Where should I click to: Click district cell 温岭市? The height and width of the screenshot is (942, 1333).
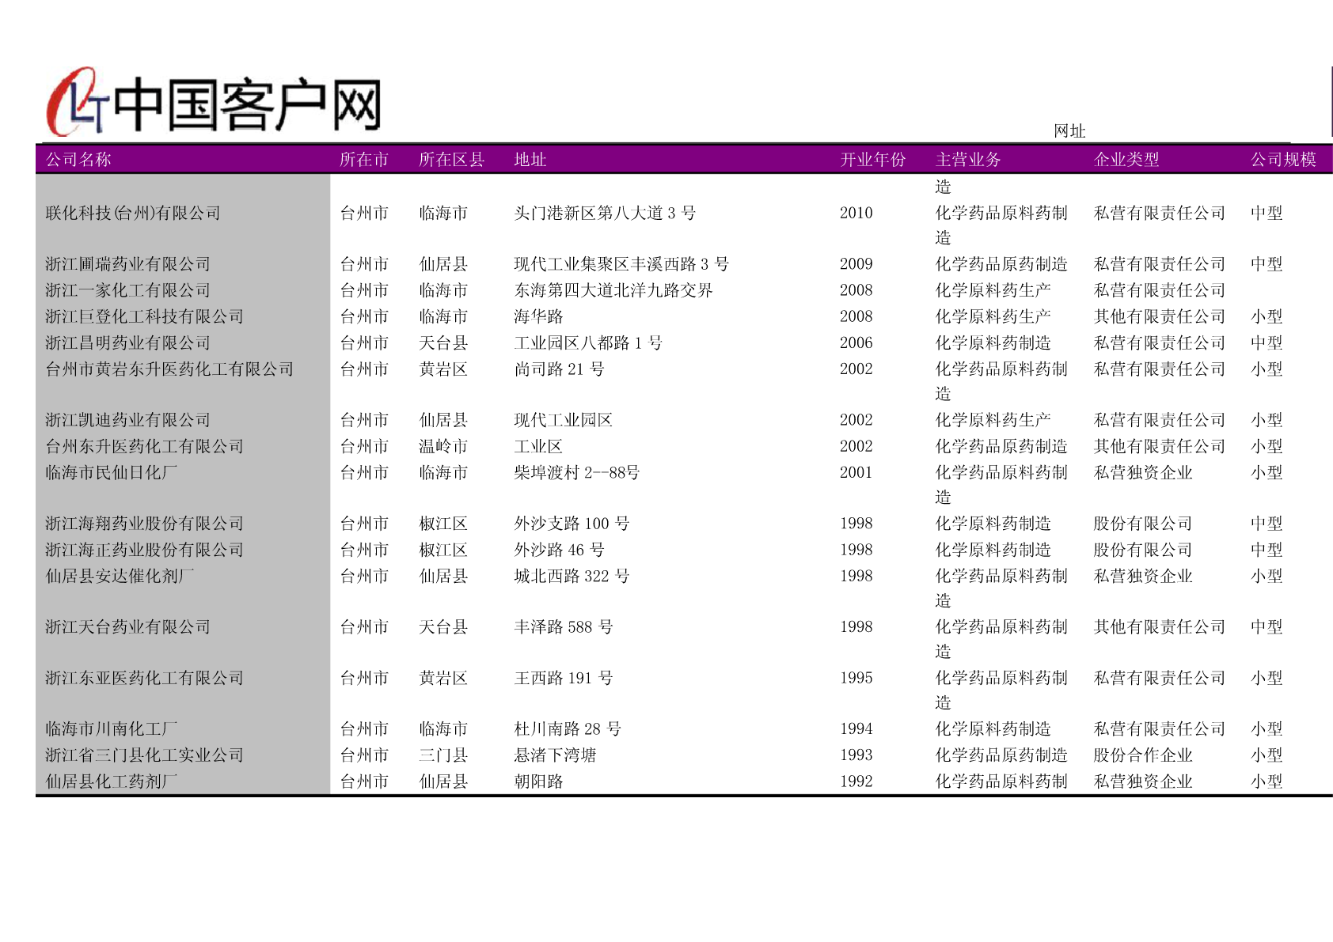pyautogui.click(x=443, y=446)
